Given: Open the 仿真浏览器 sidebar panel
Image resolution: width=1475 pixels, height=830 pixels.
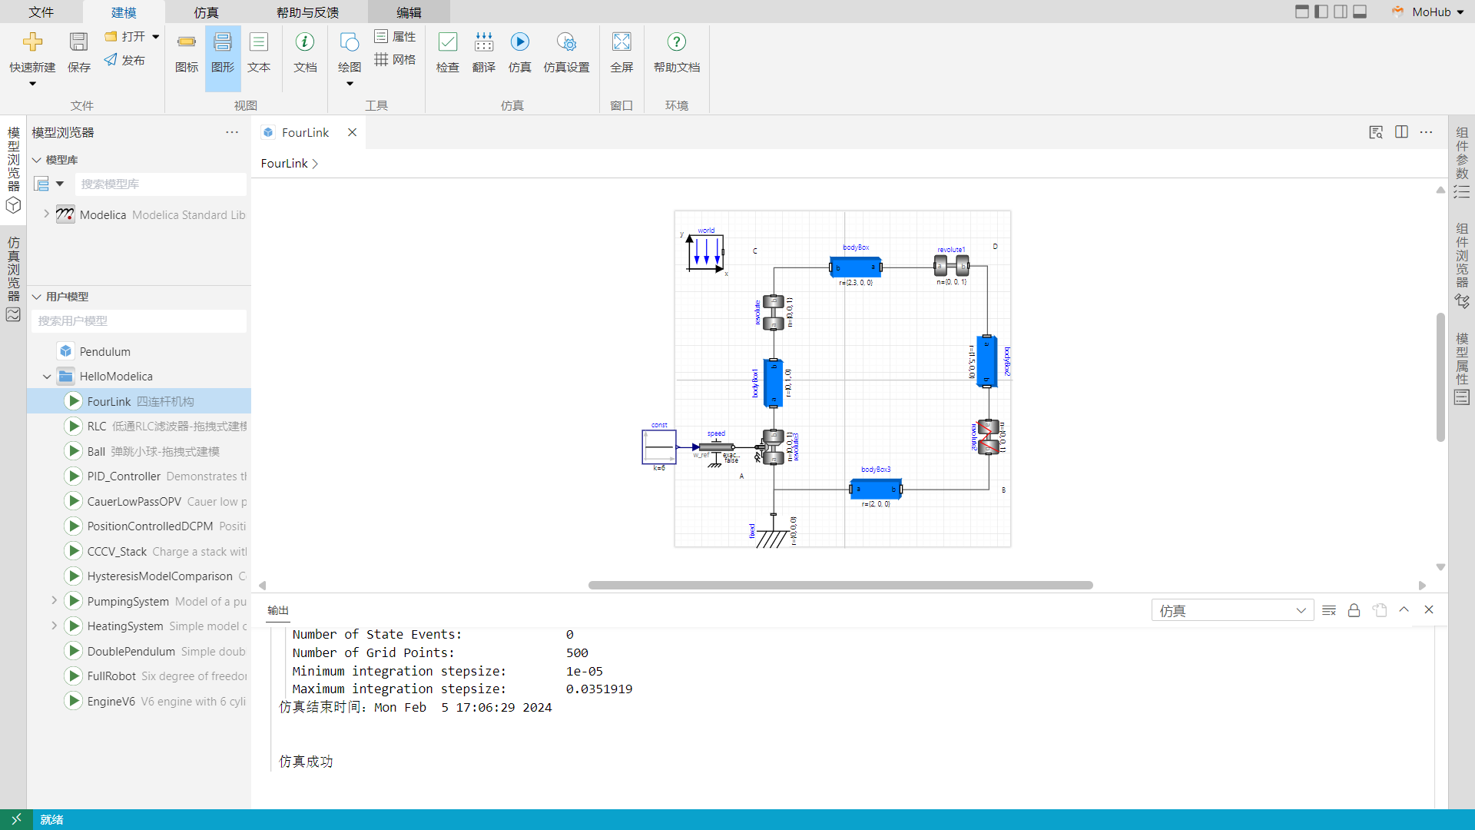Looking at the screenshot, I should pyautogui.click(x=13, y=278).
